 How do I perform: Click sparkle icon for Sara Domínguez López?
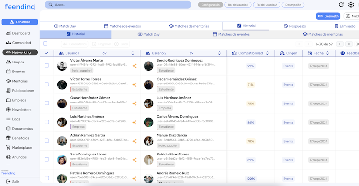135,160
